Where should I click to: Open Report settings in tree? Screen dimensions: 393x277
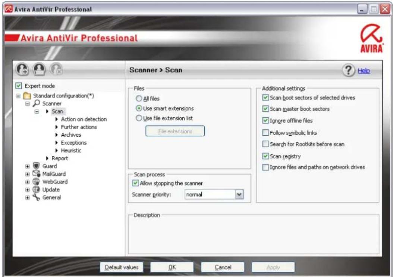pos(60,158)
